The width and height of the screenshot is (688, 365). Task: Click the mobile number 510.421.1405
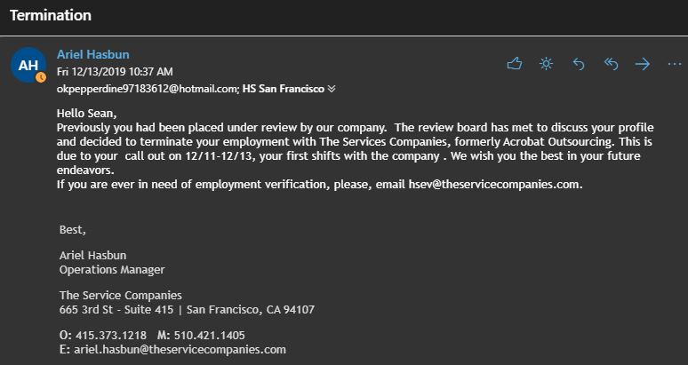point(209,336)
